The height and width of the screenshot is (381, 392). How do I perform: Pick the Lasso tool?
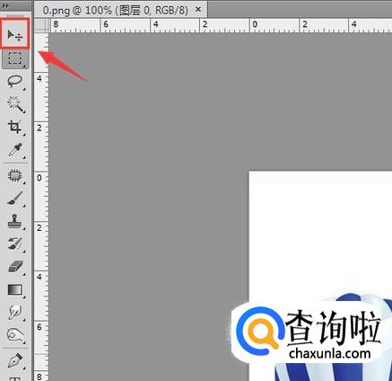click(x=15, y=81)
